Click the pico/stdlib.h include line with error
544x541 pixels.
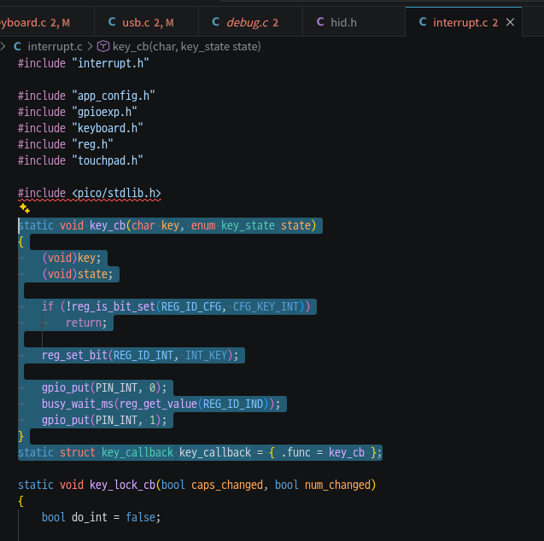(x=90, y=193)
